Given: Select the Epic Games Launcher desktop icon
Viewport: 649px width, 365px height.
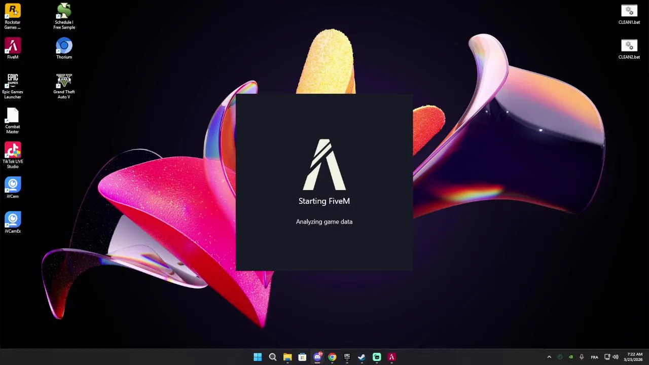Looking at the screenshot, I should 13,86.
